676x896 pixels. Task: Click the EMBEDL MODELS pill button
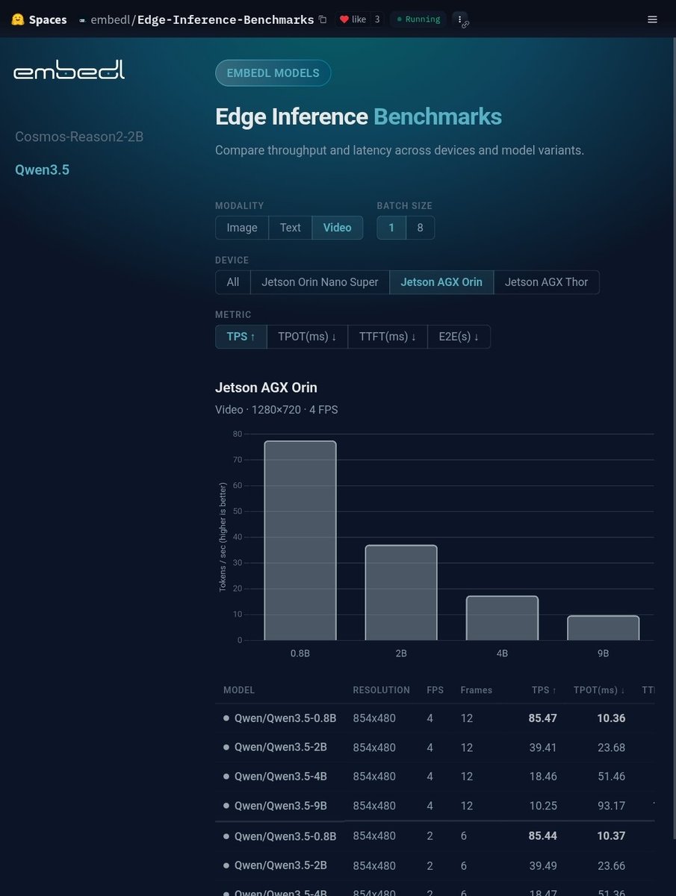click(x=273, y=73)
